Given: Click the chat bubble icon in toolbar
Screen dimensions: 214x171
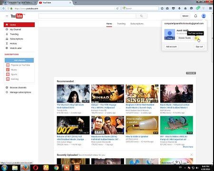Looking at the screenshot, I should [192, 9].
